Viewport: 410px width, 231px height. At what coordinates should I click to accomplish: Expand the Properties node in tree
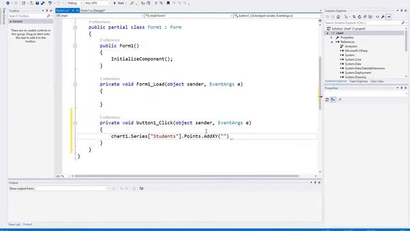[x=332, y=38]
